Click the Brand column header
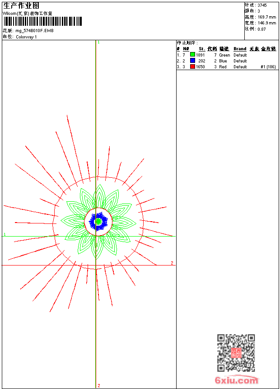The image size is (280, 389). 240,49
